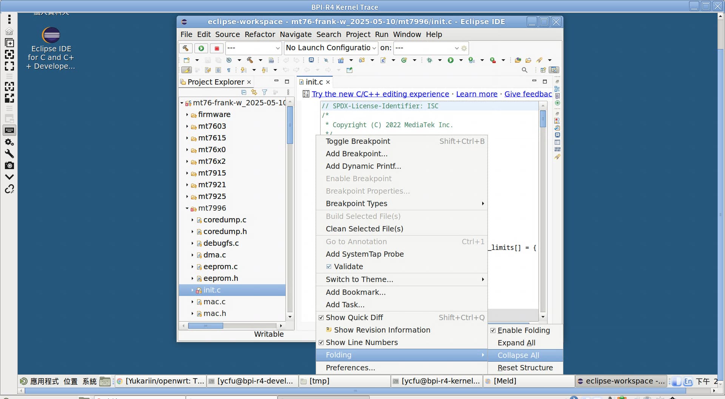Click Project Explorer horizontal scrollbar thumb
This screenshot has width=725, height=399.
[205, 325]
